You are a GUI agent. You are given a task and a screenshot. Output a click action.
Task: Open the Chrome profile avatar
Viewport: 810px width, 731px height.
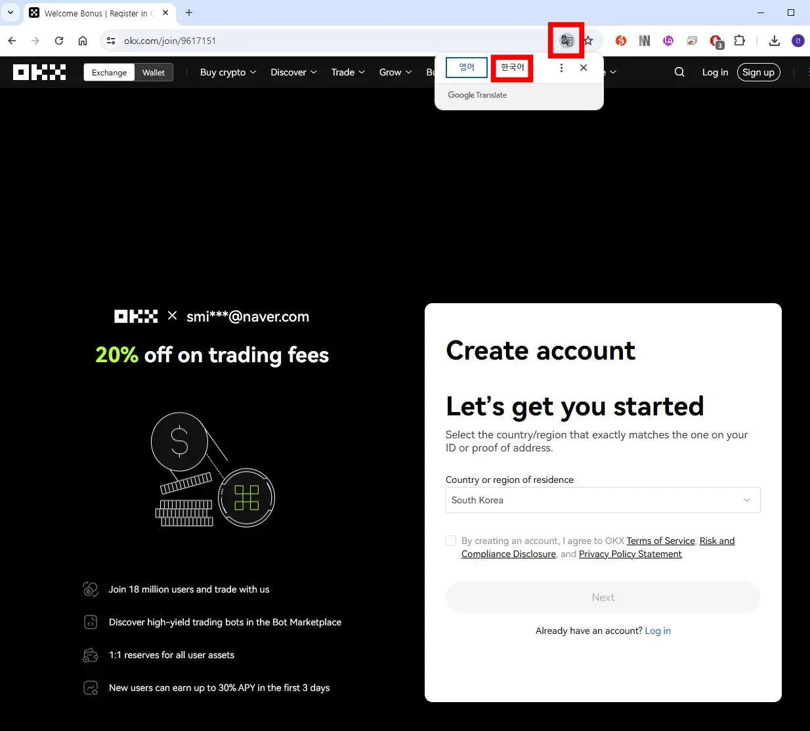coord(798,41)
